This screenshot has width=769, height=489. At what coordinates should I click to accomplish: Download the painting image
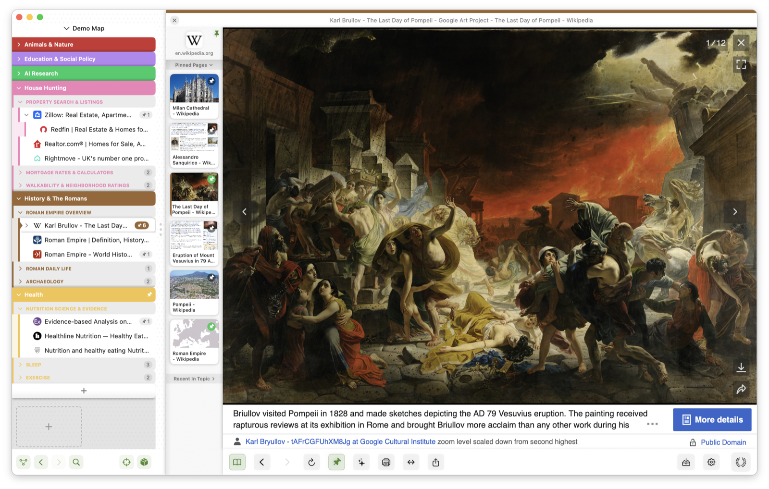pos(741,367)
